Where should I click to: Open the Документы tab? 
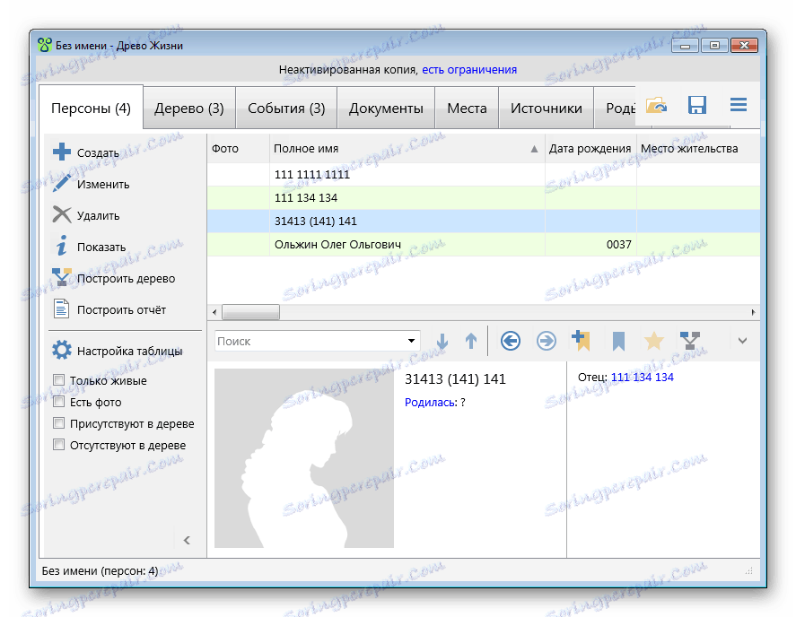[x=386, y=109]
